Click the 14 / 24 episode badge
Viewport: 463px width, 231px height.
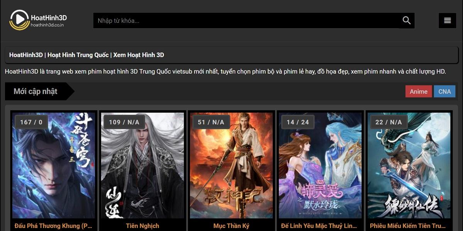[x=298, y=122]
